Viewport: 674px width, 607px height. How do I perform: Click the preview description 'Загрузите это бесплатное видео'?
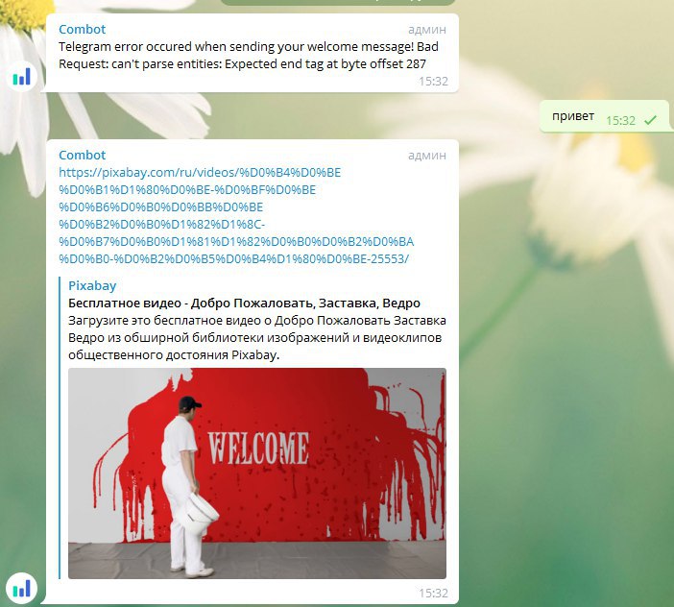pyautogui.click(x=257, y=337)
